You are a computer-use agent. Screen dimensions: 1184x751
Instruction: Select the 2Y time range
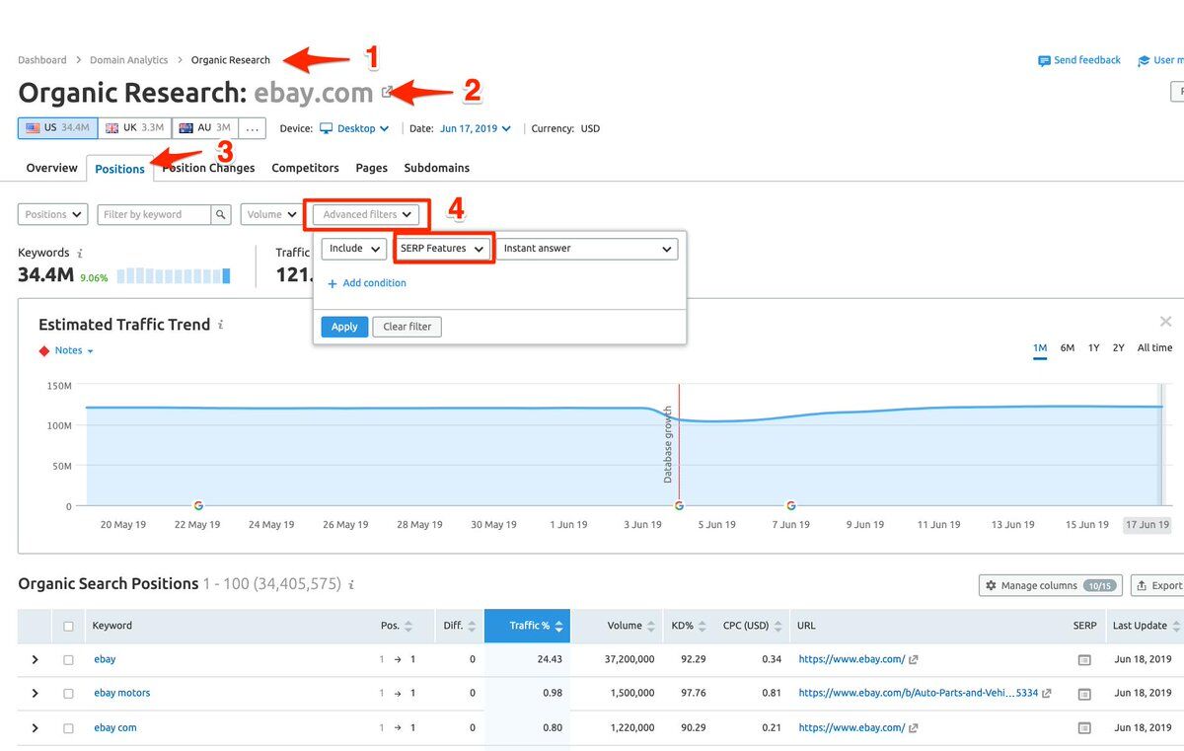coord(1118,348)
